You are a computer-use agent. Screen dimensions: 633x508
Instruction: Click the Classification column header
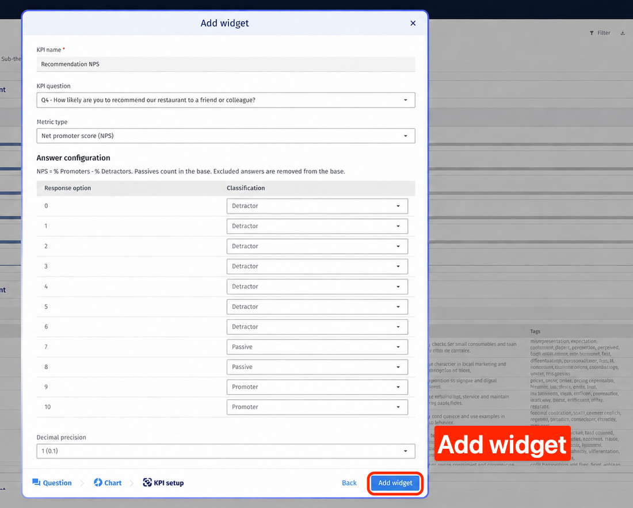tap(246, 188)
